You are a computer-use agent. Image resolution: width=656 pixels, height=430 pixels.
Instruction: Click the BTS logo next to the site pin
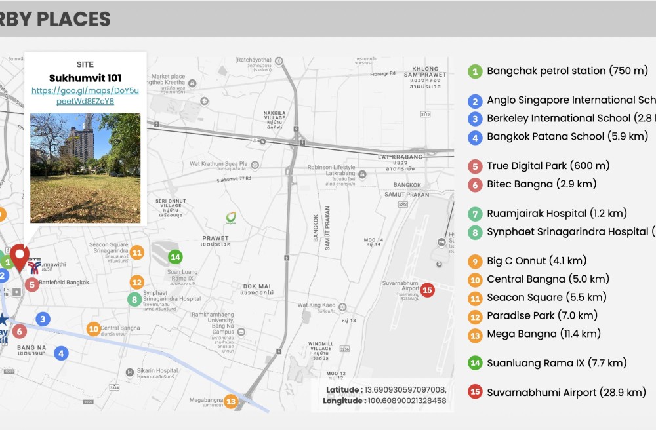click(35, 265)
